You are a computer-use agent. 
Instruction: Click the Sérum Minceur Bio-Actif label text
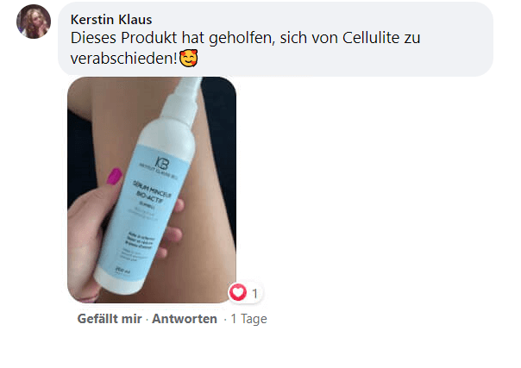150,193
